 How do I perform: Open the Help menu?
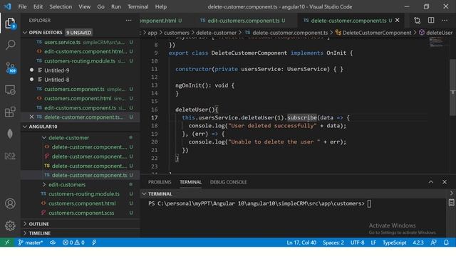[x=161, y=6]
